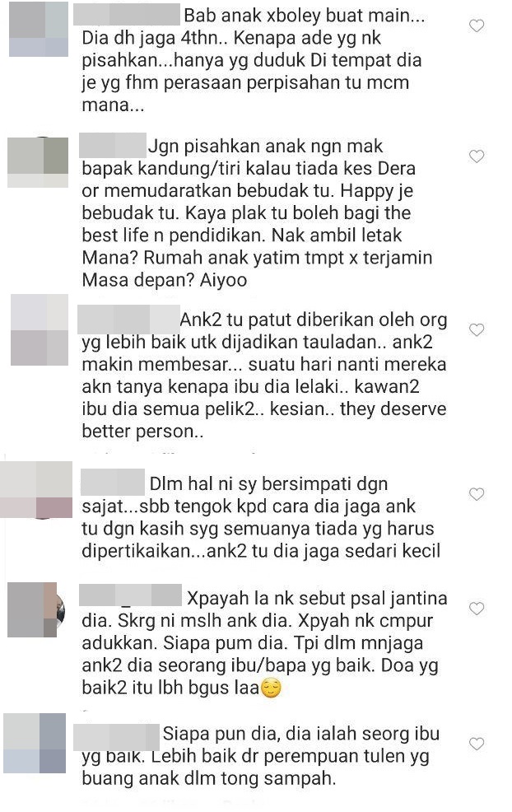This screenshot has width=512, height=812.
Task: Like the comment about "bersimpati dgn sajat"
Action: click(477, 493)
